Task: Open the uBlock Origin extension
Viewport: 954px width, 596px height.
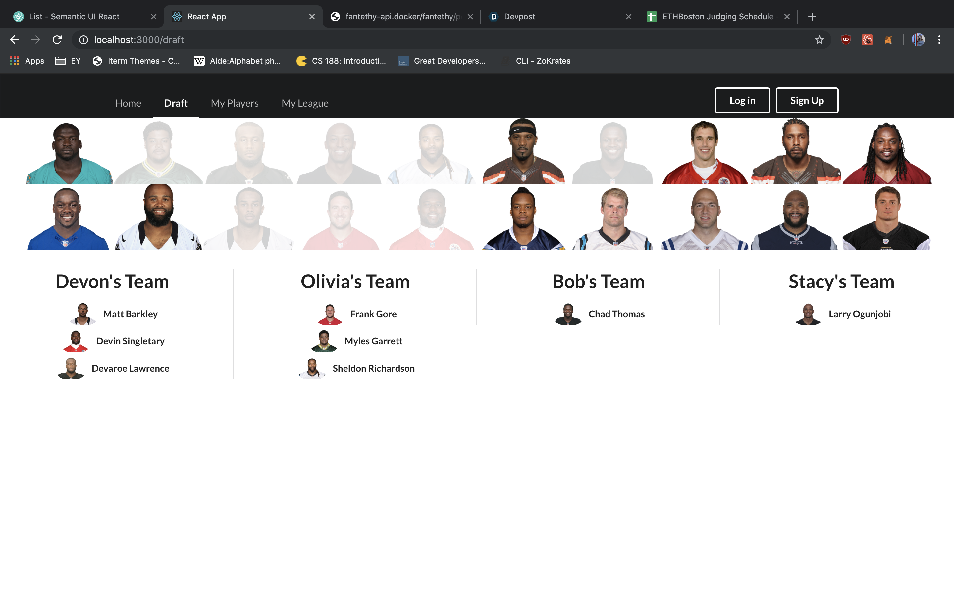Action: click(846, 39)
